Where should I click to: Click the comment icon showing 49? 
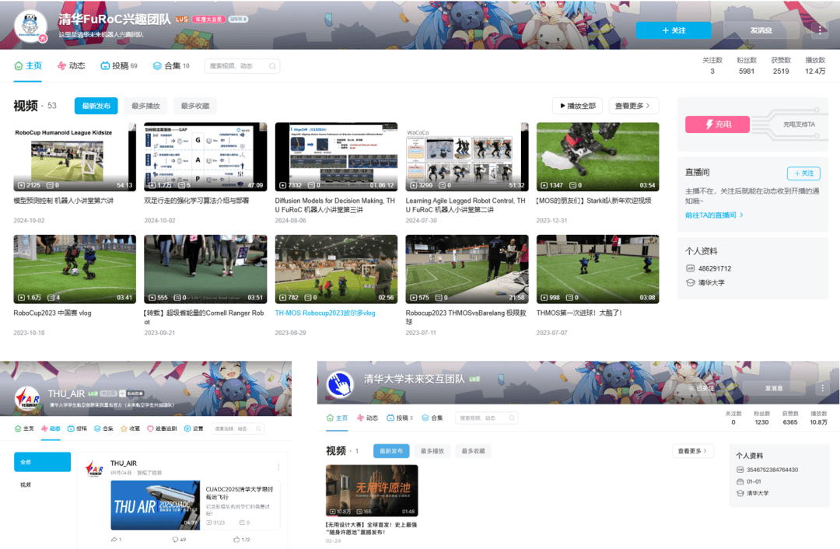(x=176, y=539)
